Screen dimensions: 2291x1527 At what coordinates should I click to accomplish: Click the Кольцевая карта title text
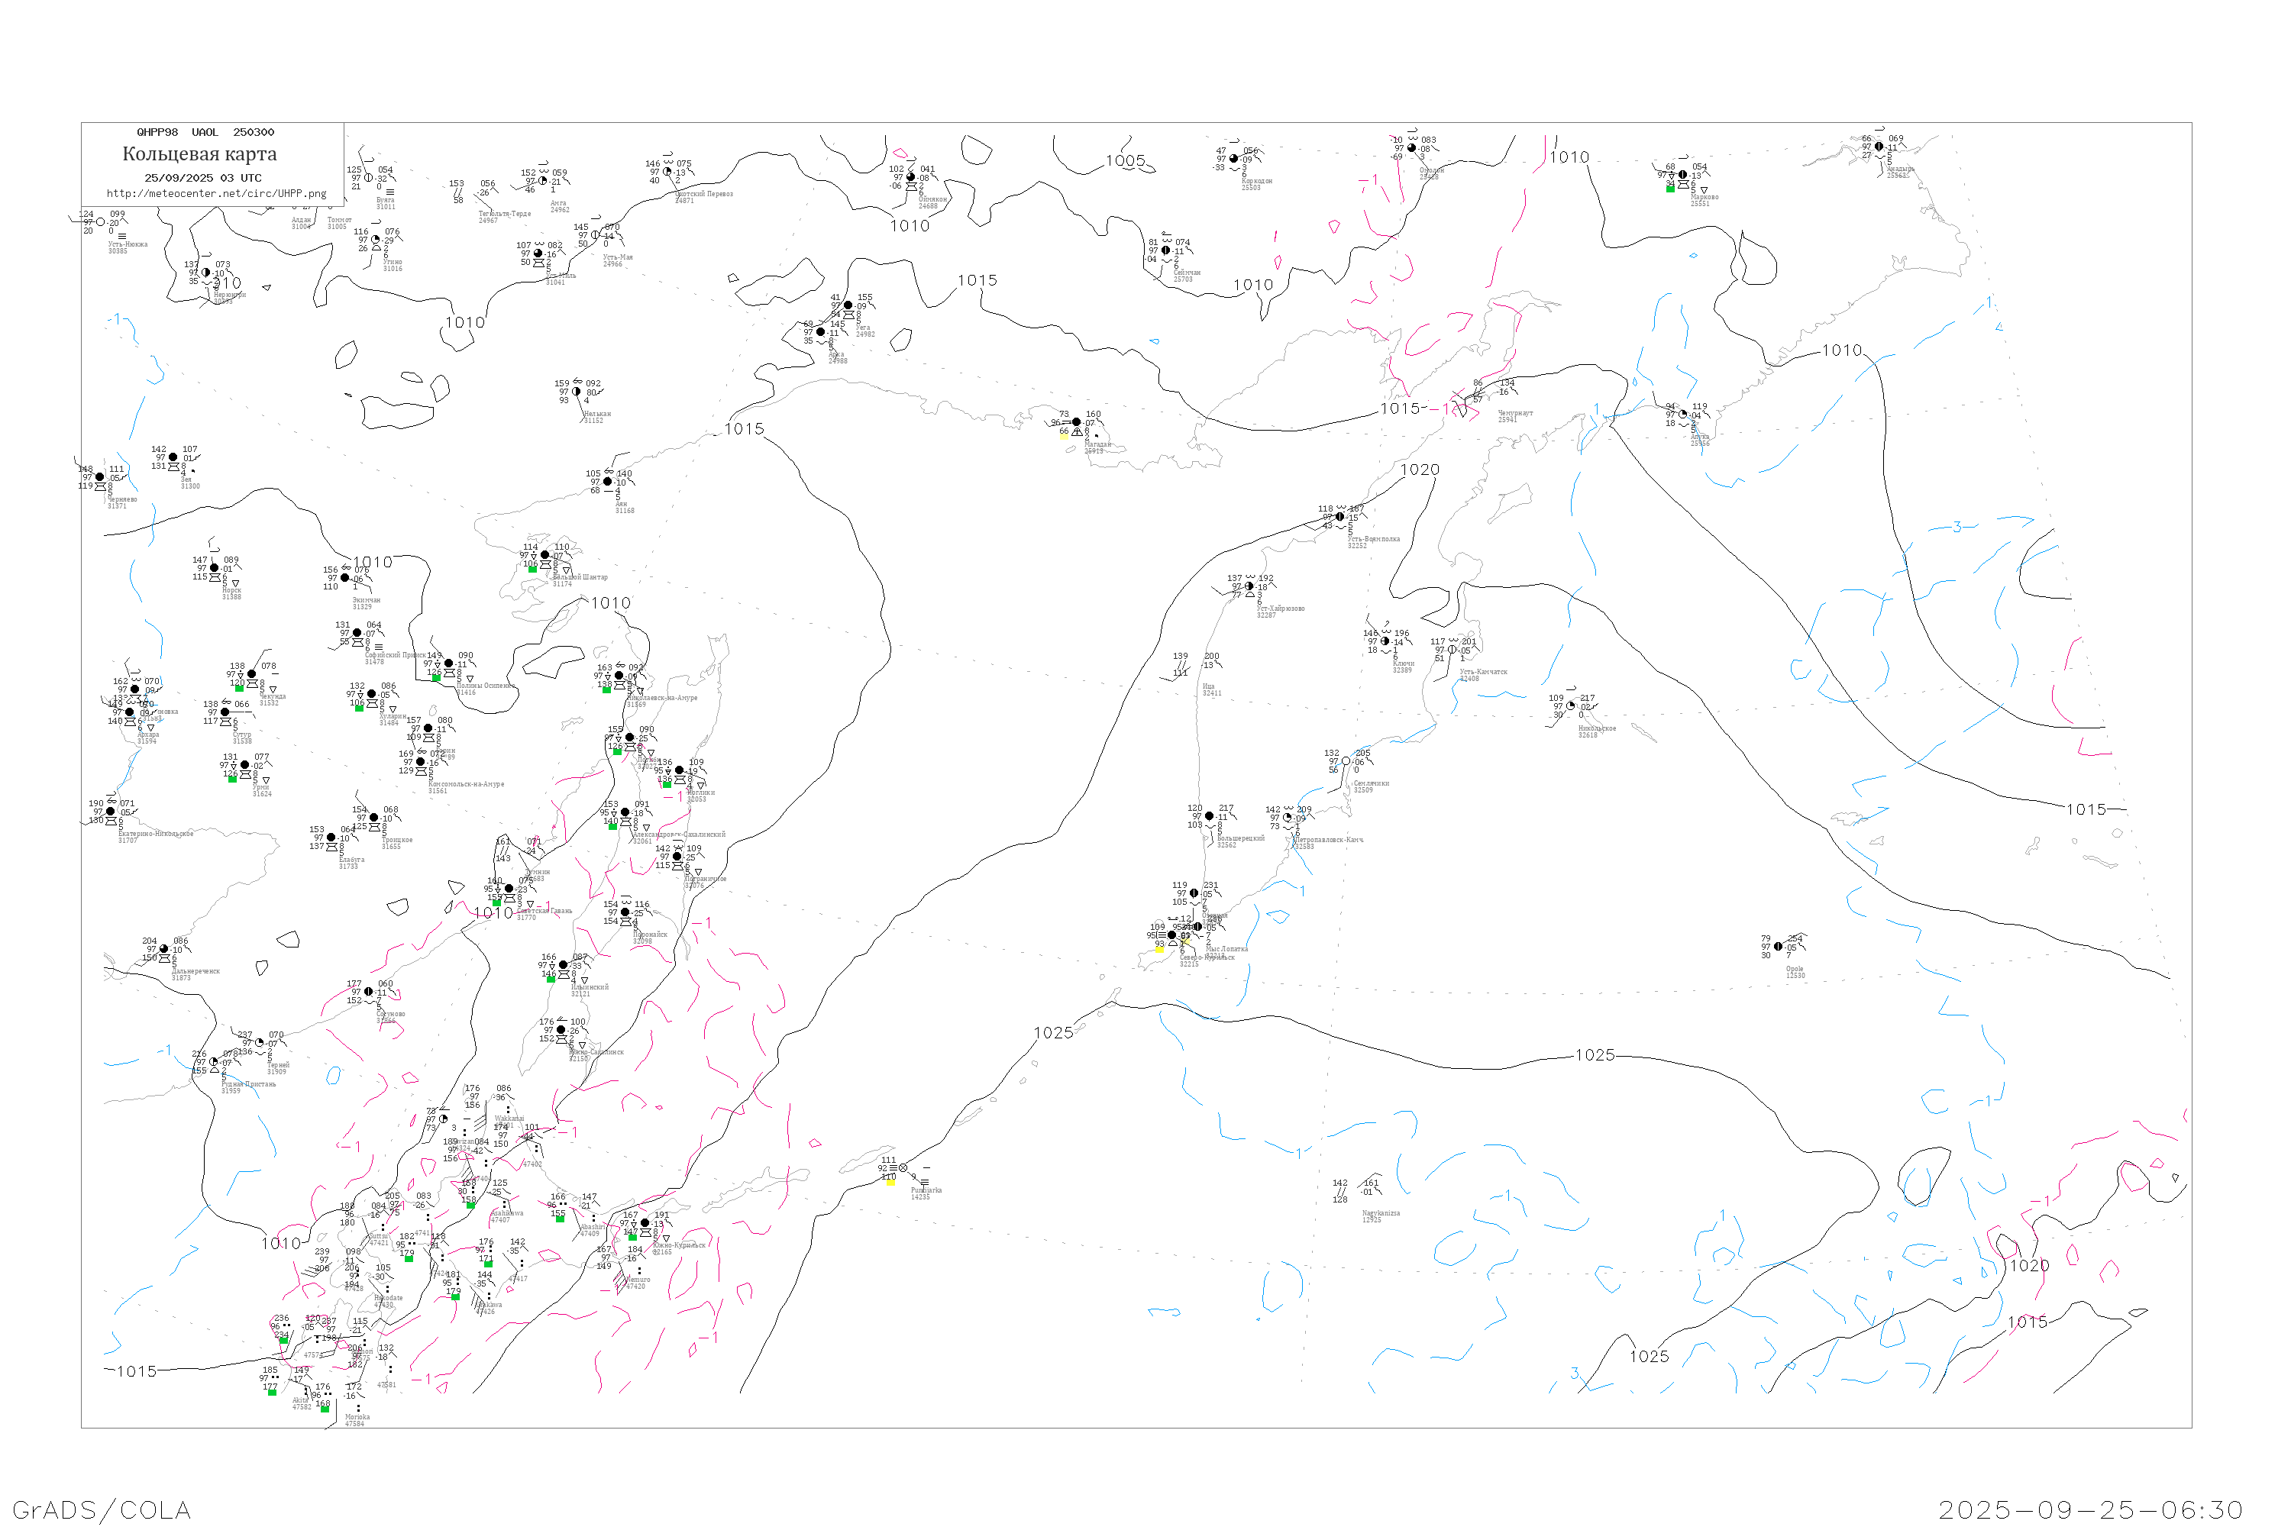pyautogui.click(x=199, y=154)
